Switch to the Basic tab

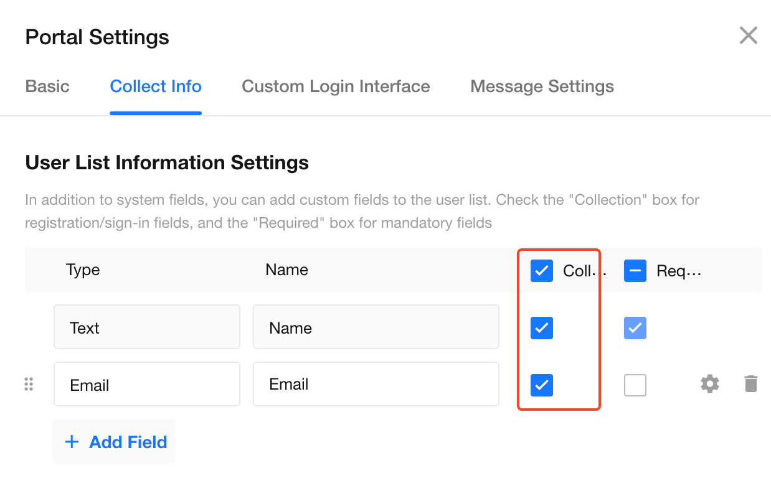coord(47,87)
